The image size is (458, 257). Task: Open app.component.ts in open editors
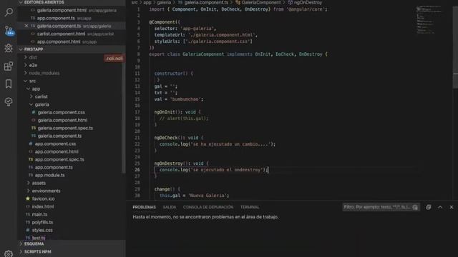pos(56,18)
